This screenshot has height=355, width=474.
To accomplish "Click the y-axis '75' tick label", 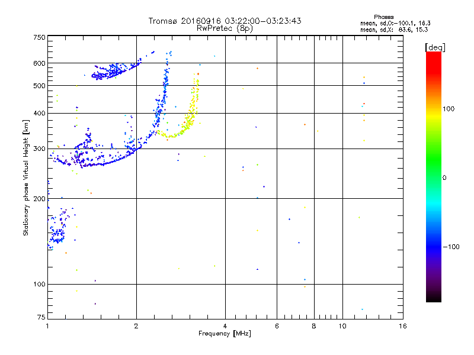I will coord(41,317).
